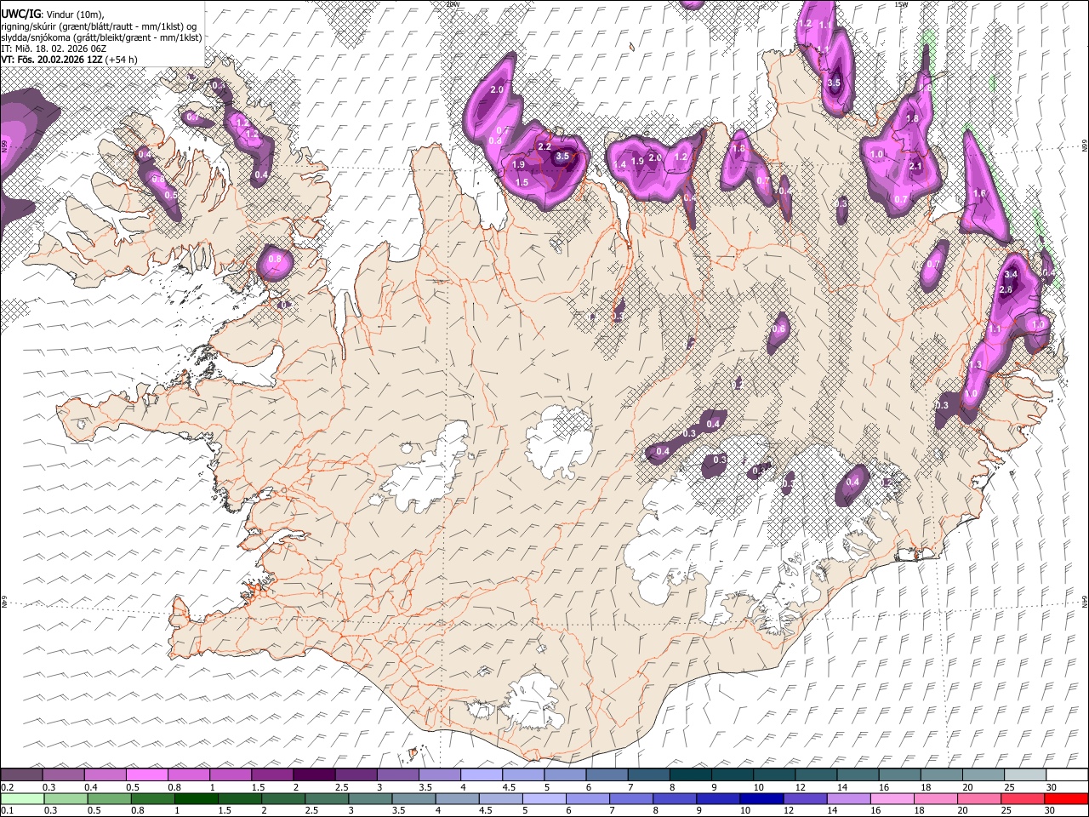Click the 3.4 precipitation value on the map
Screen dimensions: 1089x817
pos(1011,275)
